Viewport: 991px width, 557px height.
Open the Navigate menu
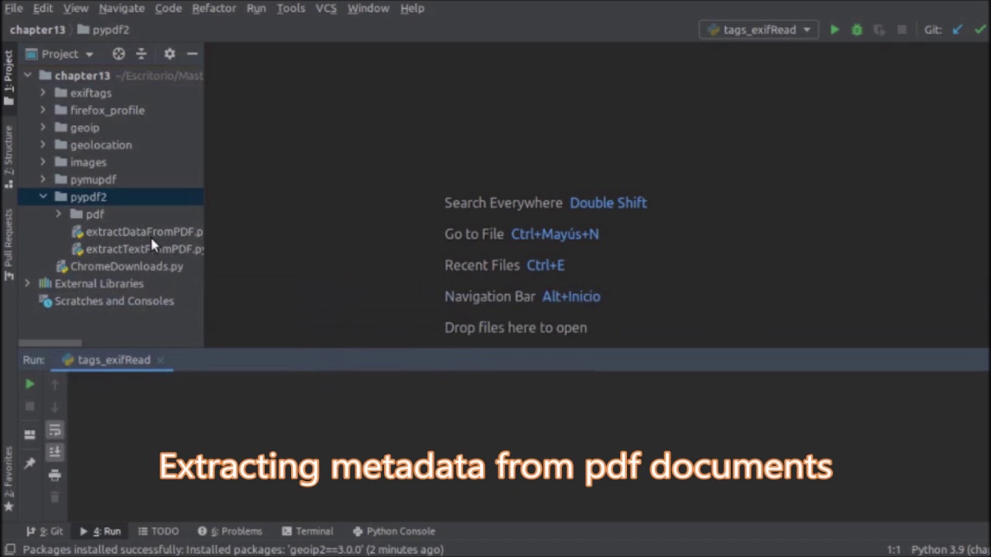pyautogui.click(x=122, y=8)
